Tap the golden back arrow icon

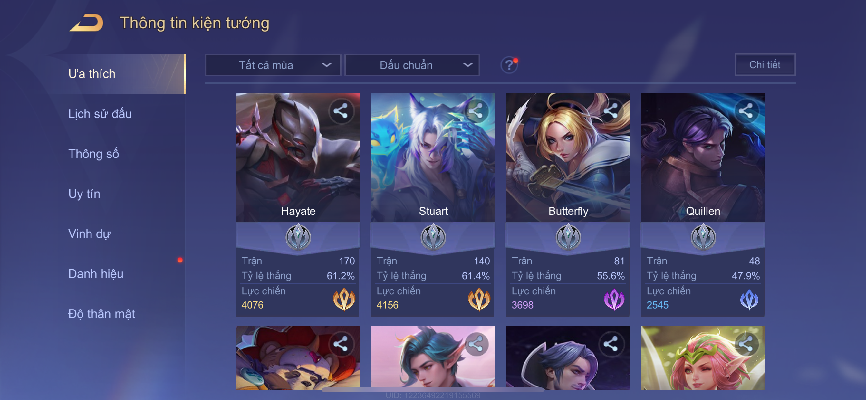coord(86,23)
